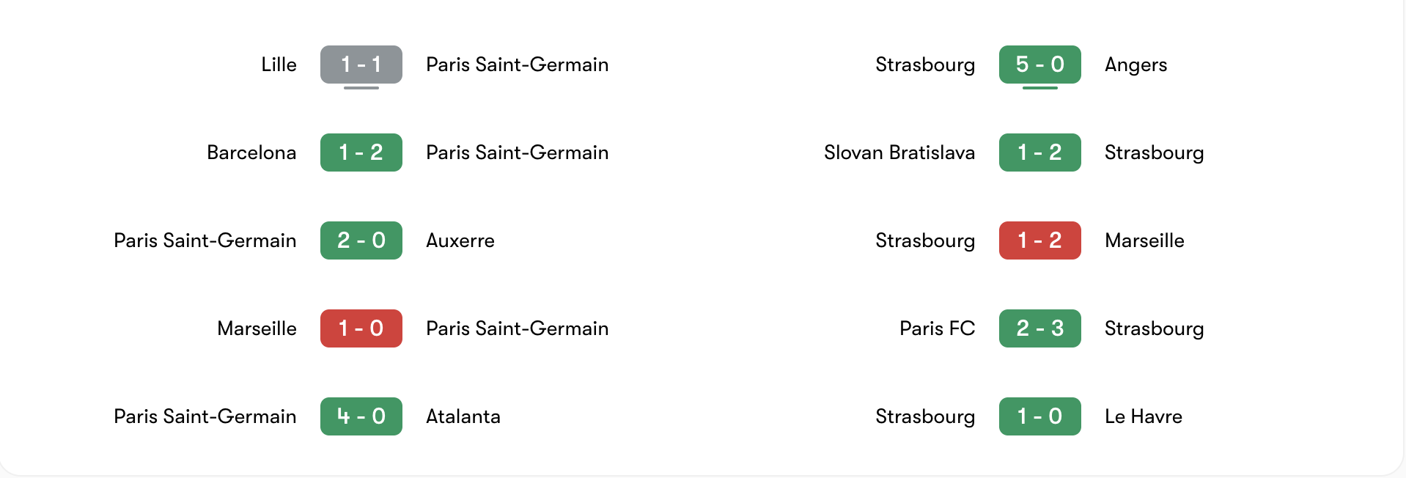This screenshot has height=478, width=1406.
Task: Click the 4-0 score against Atalanta
Action: pos(361,416)
